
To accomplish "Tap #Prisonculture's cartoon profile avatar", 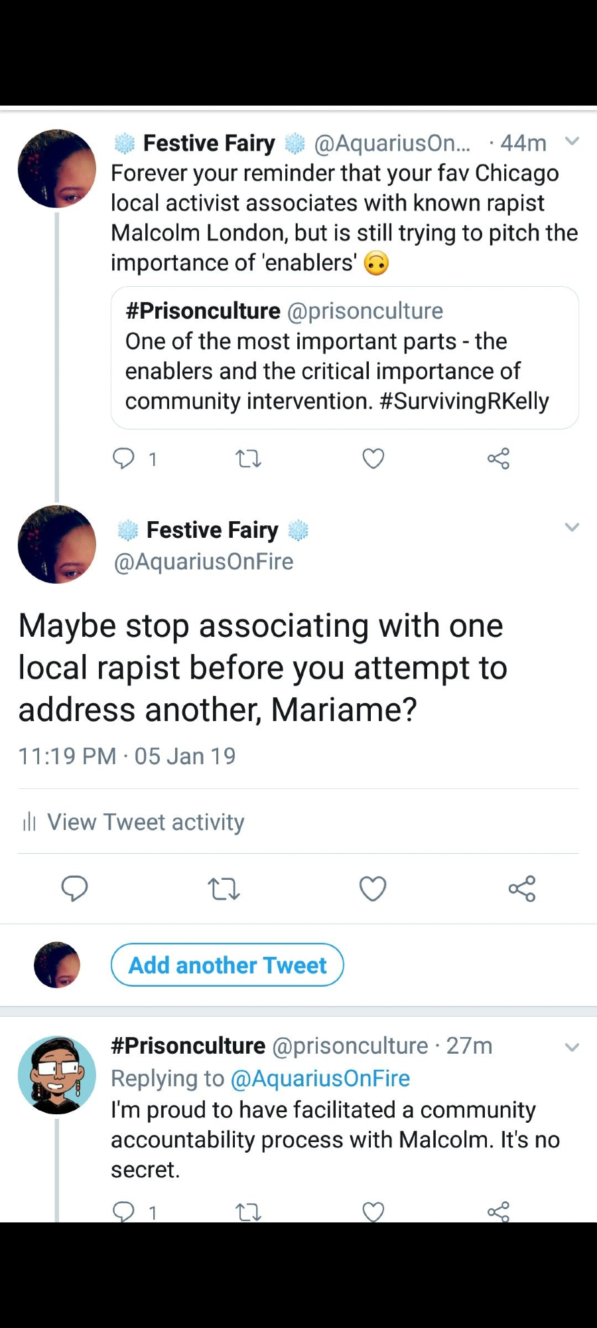I will (57, 1075).
